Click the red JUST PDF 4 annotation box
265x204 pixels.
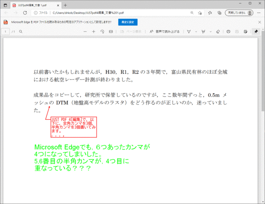point(74,127)
